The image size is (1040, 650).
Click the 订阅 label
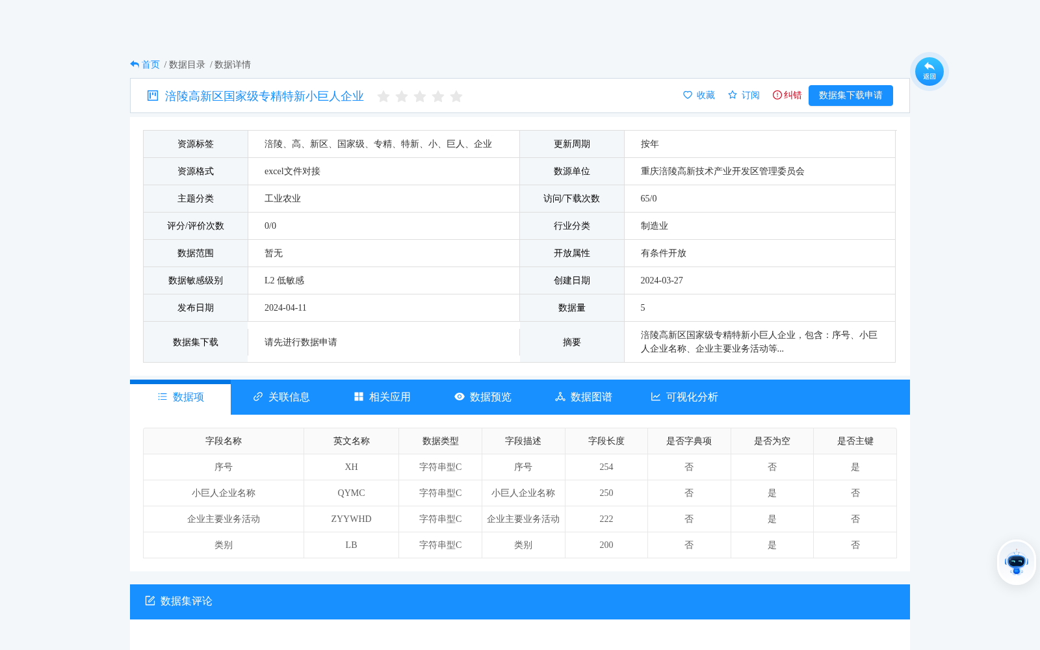click(x=751, y=95)
